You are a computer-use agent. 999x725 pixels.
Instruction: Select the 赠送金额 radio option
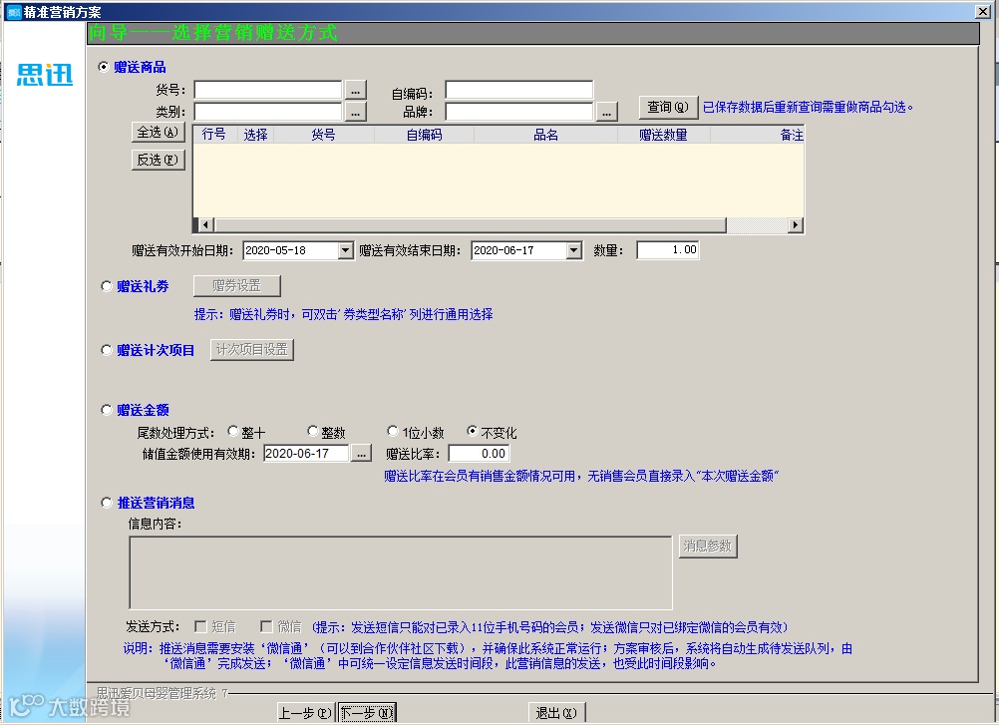(107, 410)
